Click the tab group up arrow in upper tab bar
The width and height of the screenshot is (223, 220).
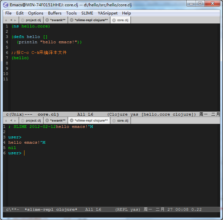[6, 20]
